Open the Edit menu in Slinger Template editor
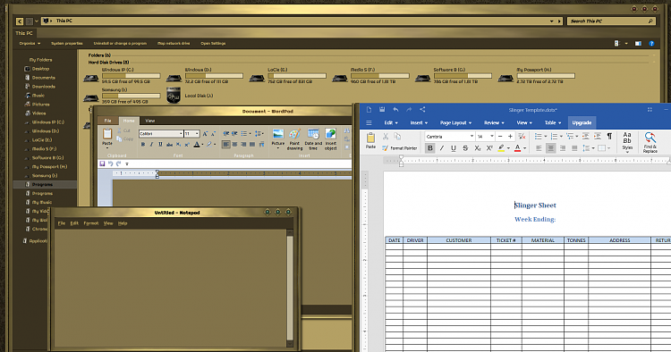The image size is (671, 352). [x=391, y=122]
